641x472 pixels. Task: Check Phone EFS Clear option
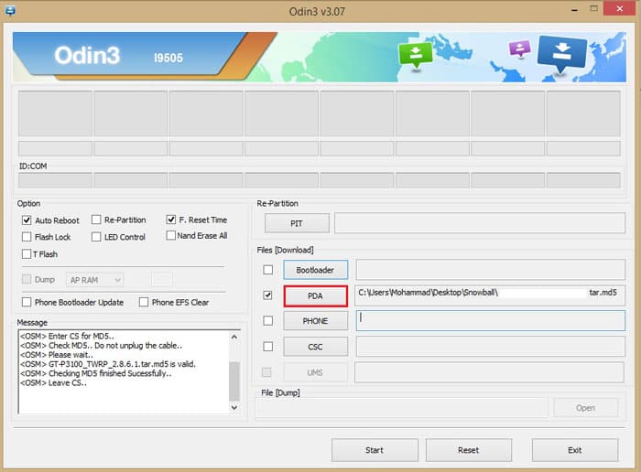(x=144, y=302)
